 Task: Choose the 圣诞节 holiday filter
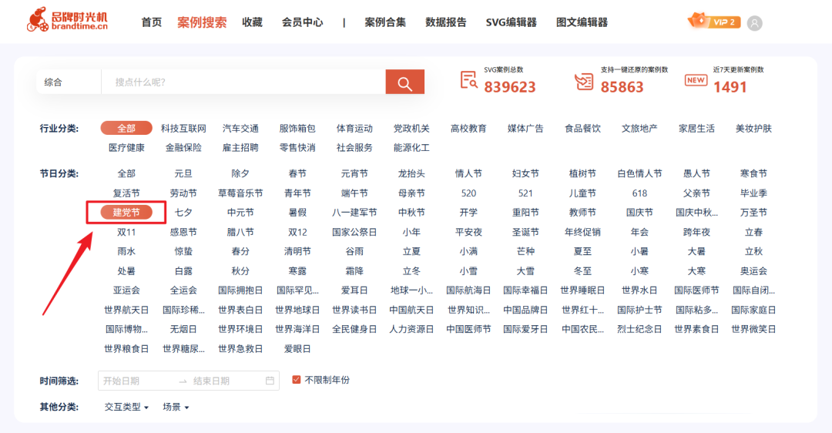coord(525,232)
